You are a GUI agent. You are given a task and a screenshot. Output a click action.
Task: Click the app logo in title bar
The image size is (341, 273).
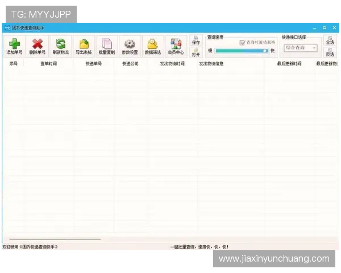click(7, 28)
